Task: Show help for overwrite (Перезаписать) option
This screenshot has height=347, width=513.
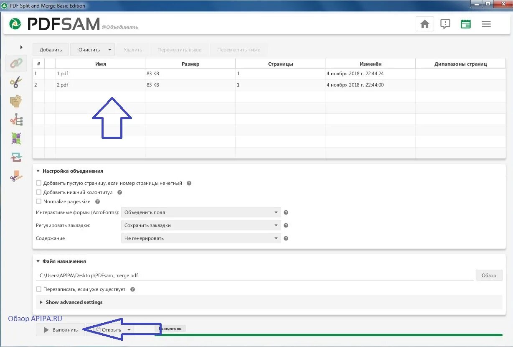Action: pyautogui.click(x=132, y=289)
